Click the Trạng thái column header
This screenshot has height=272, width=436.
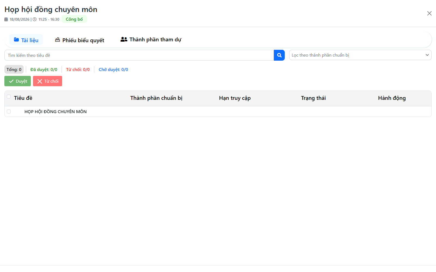tap(313, 98)
